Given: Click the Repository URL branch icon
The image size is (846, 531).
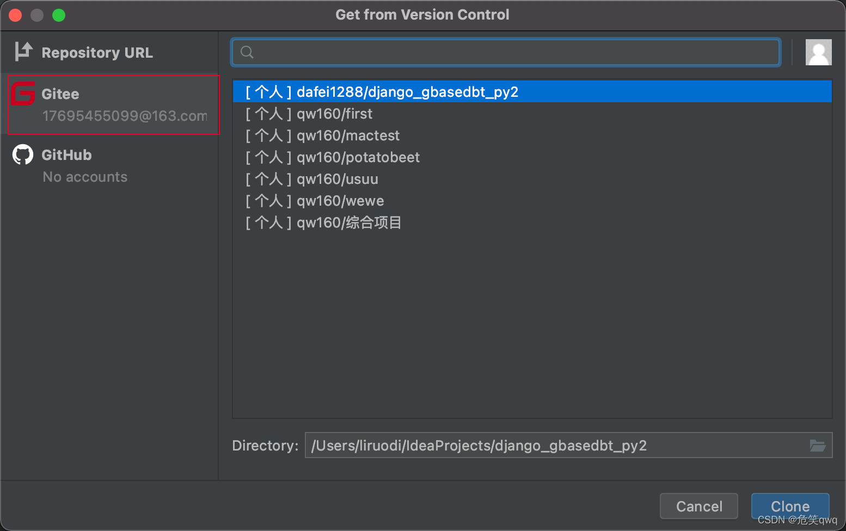Looking at the screenshot, I should 23,52.
